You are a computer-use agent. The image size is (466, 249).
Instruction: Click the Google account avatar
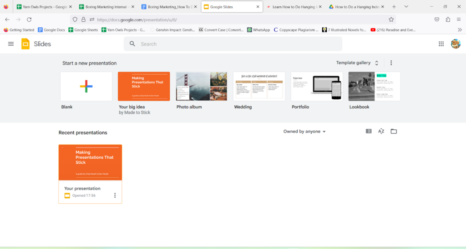pyautogui.click(x=455, y=44)
